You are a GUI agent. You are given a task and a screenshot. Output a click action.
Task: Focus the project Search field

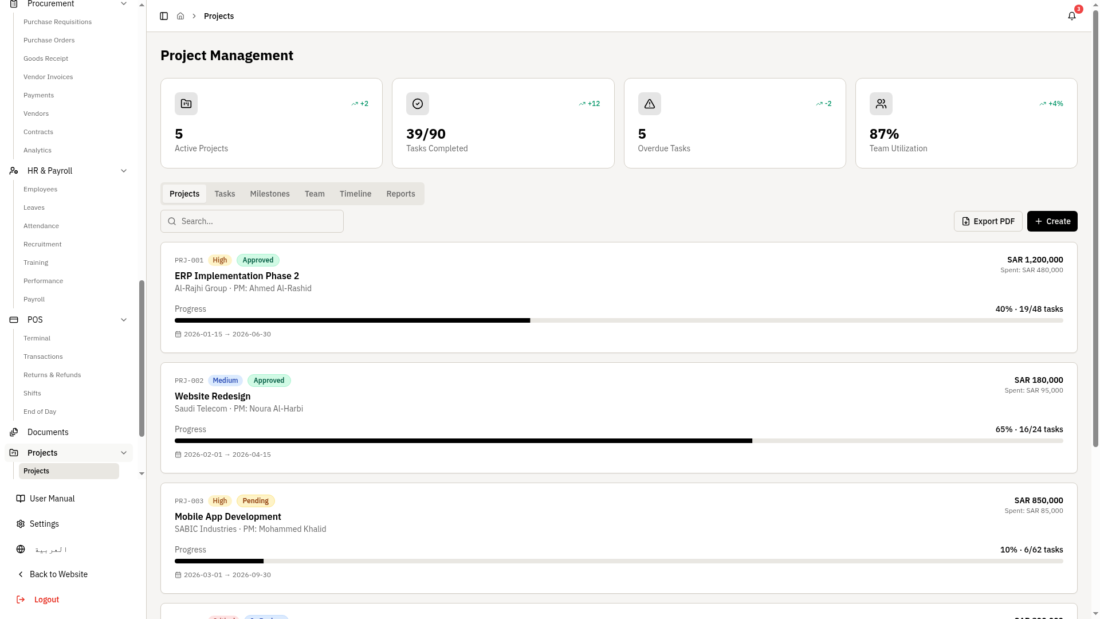252,221
